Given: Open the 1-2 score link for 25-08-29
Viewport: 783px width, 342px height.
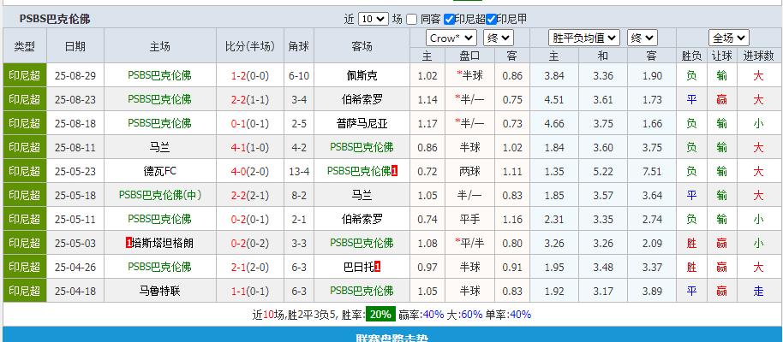Looking at the screenshot, I should pos(239,75).
